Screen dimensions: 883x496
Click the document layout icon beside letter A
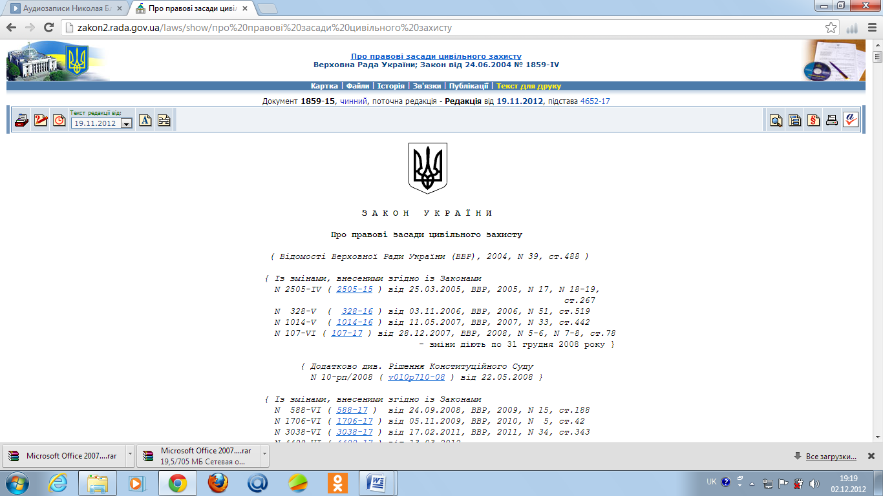[164, 120]
